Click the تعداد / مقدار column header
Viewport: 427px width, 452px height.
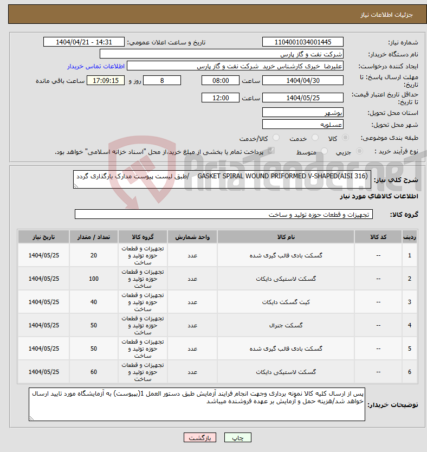click(94, 237)
